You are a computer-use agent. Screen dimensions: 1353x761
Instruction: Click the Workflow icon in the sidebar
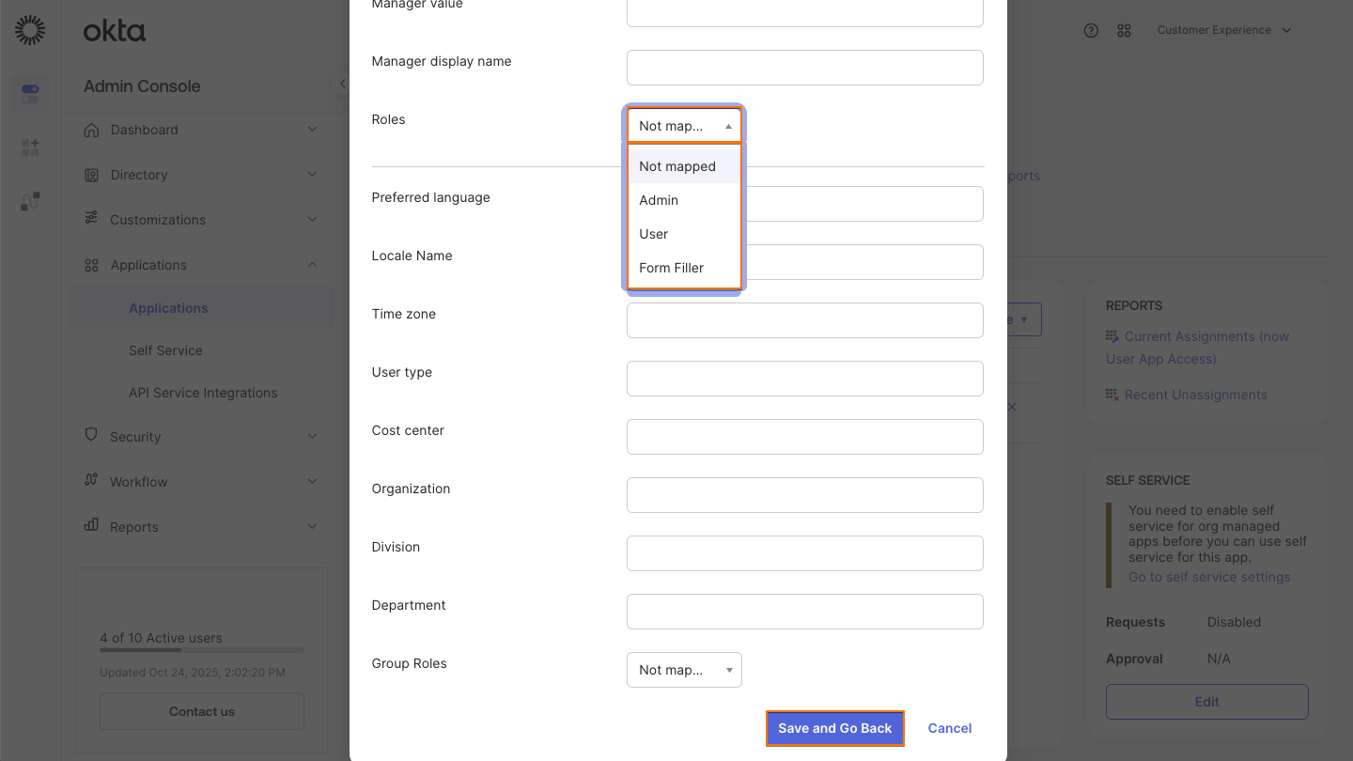(x=90, y=481)
